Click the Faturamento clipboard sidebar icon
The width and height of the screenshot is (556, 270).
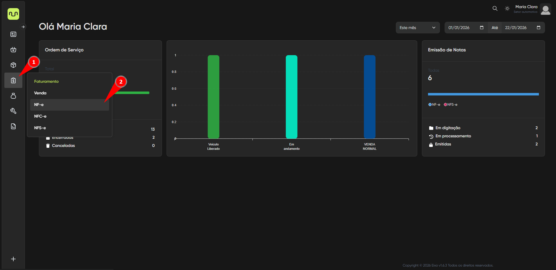tap(13, 80)
